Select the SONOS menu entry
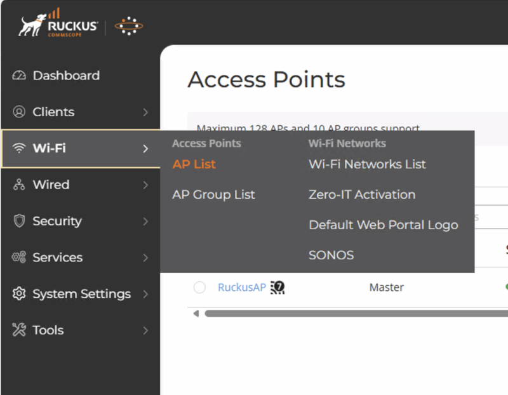 pyautogui.click(x=331, y=255)
